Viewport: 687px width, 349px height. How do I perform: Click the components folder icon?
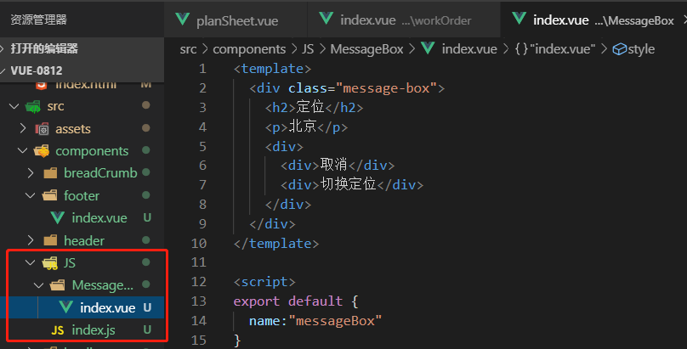click(42, 151)
